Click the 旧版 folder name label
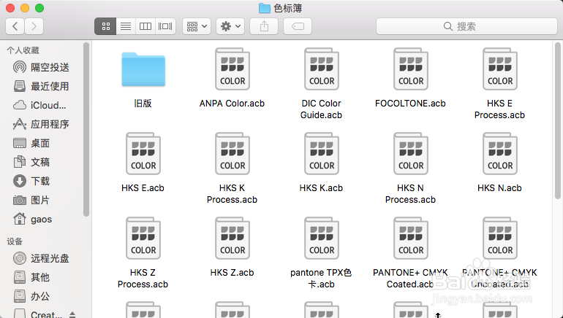563x318 pixels. (x=143, y=104)
